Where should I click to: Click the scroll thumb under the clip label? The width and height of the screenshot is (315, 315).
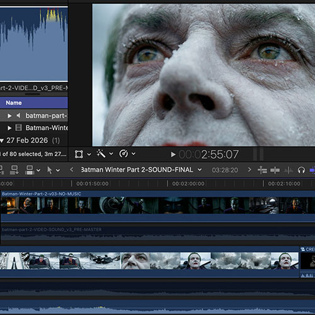pos(33,94)
